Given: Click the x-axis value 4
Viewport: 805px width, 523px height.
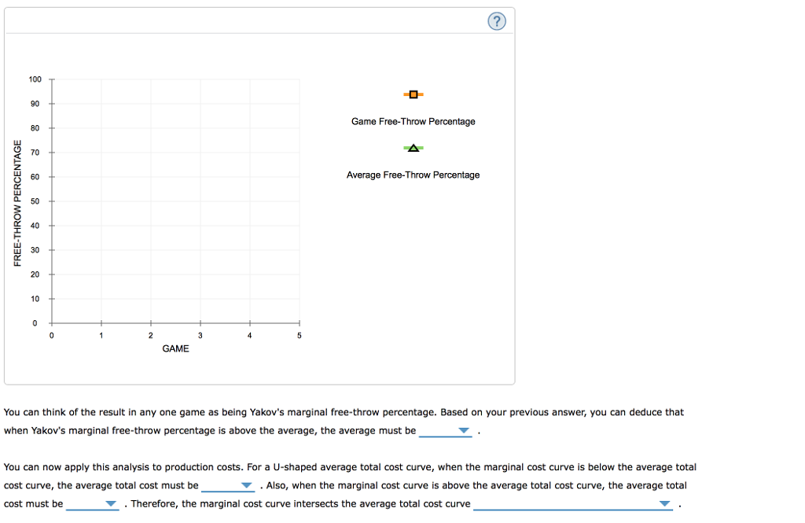Looking at the screenshot, I should point(249,336).
